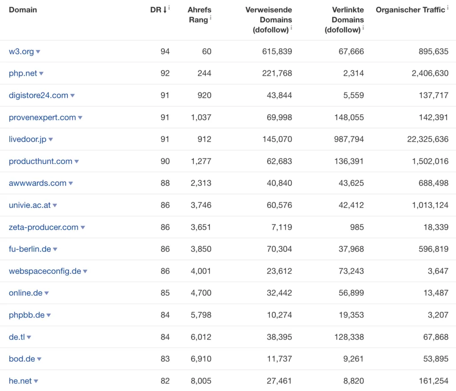Viewport: 456px width, 391px height.
Task: Open the zeta-producer.com domain link
Action: click(44, 227)
